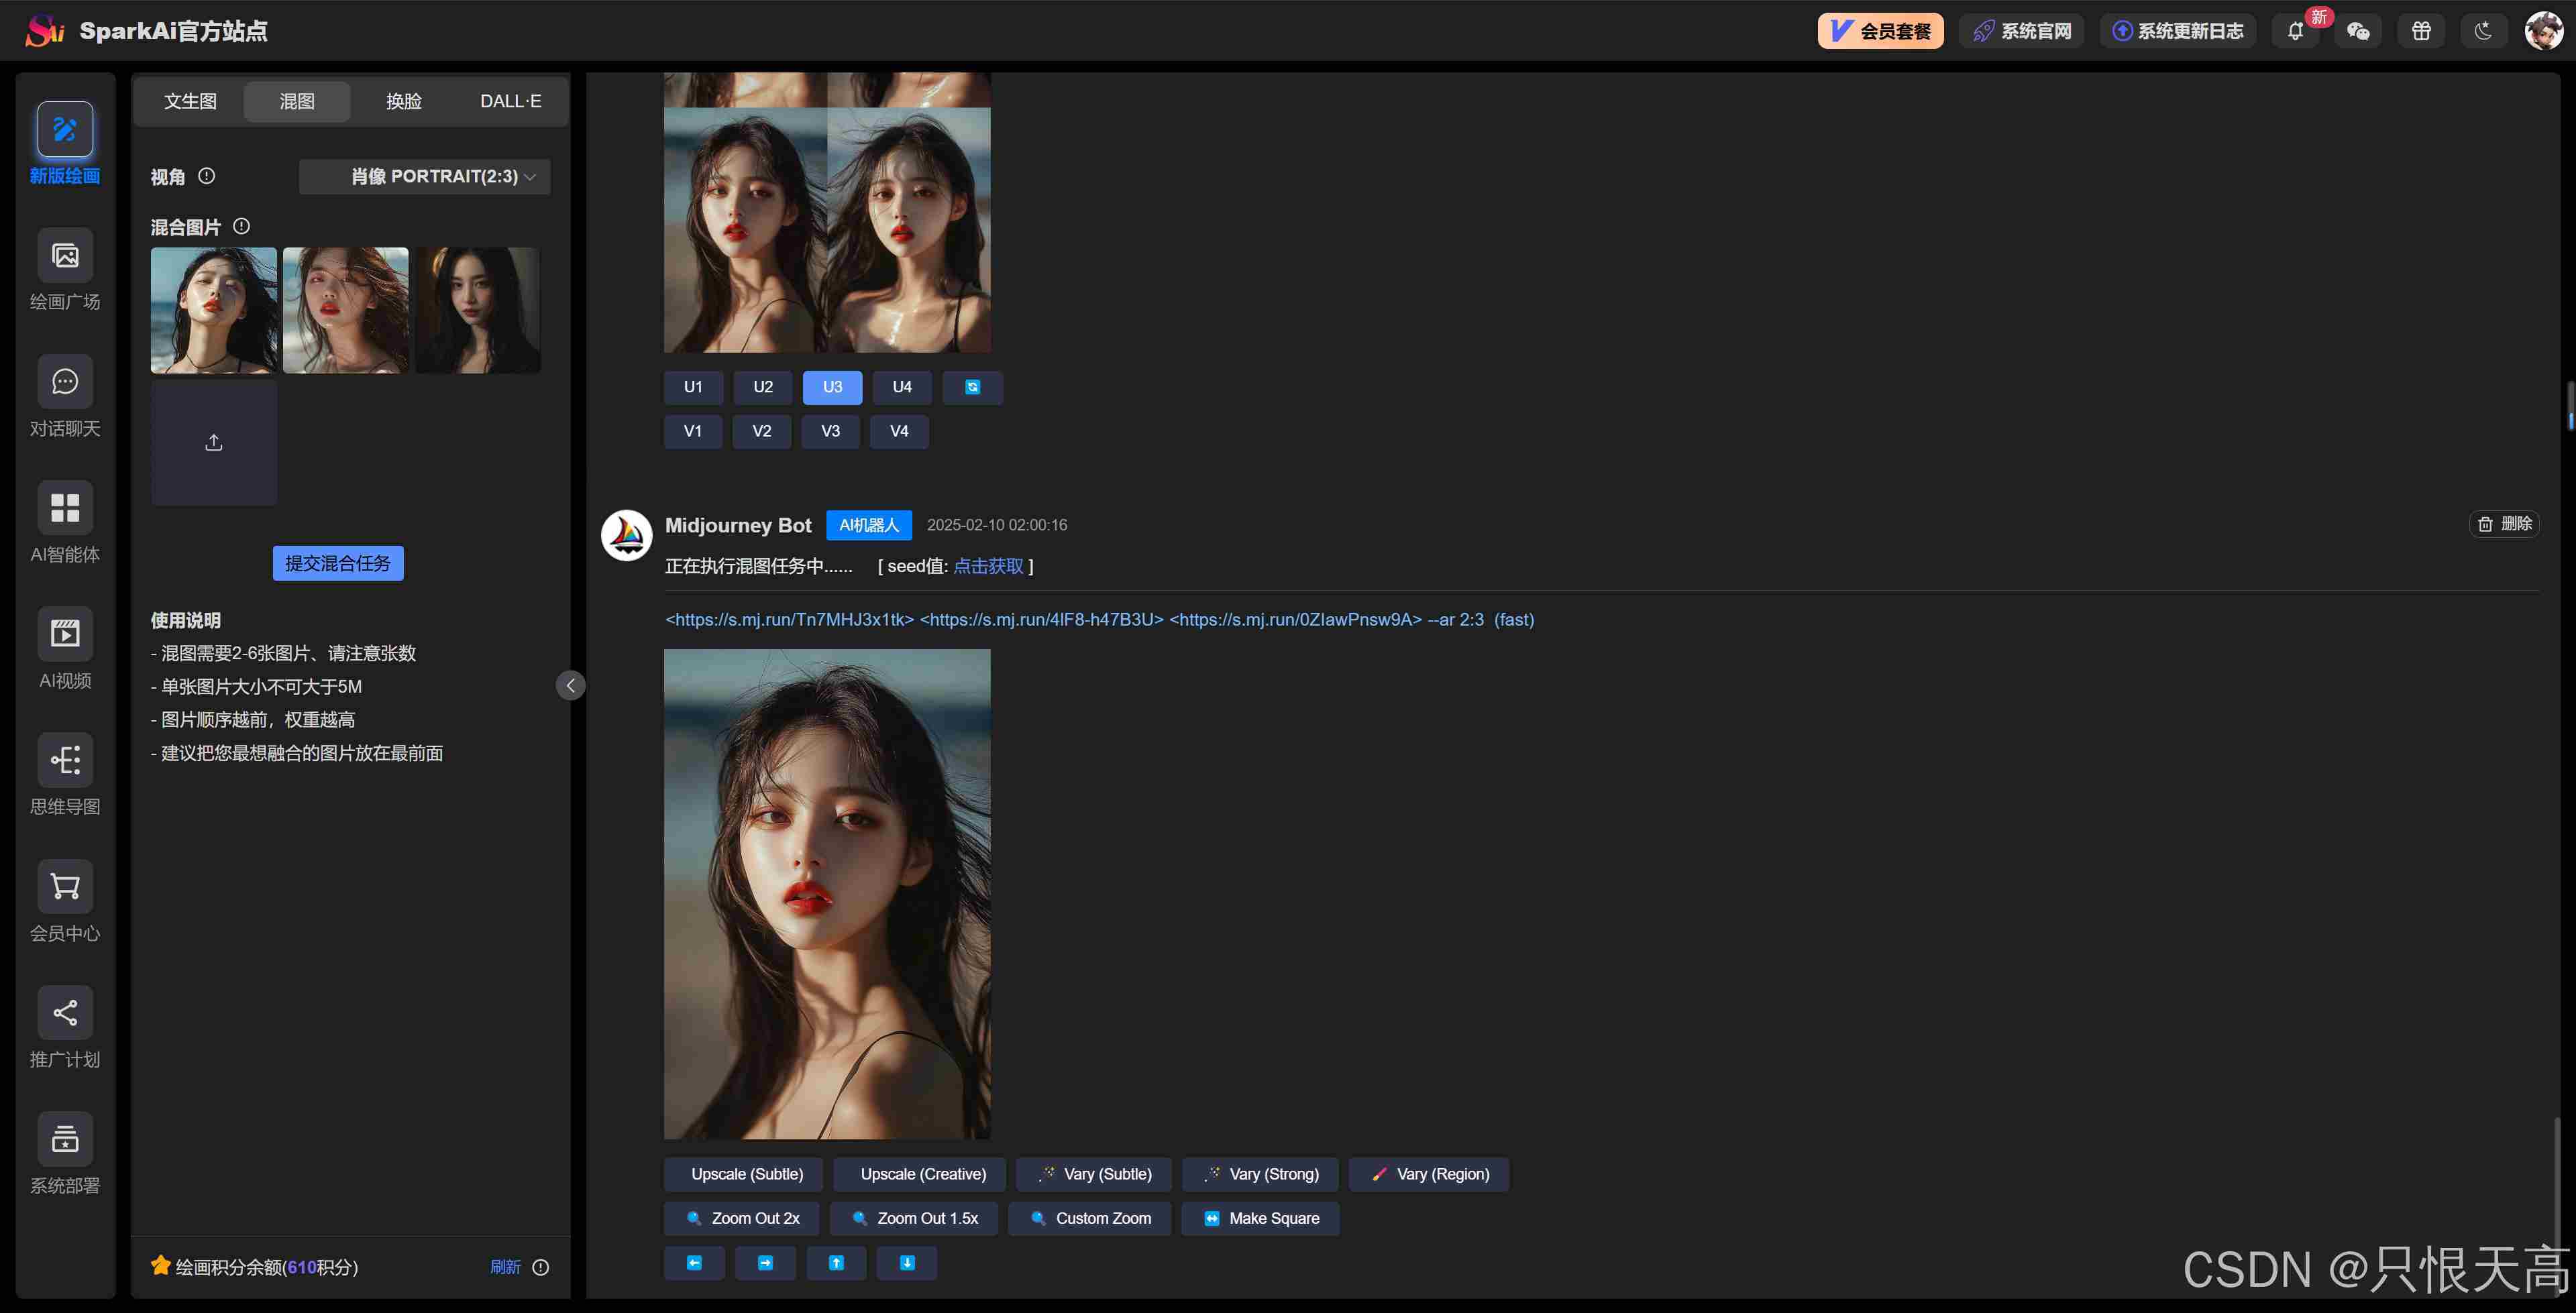Open the 绘画广场 gallery sidebar icon
Viewport: 2576px width, 1313px height.
tap(65, 256)
